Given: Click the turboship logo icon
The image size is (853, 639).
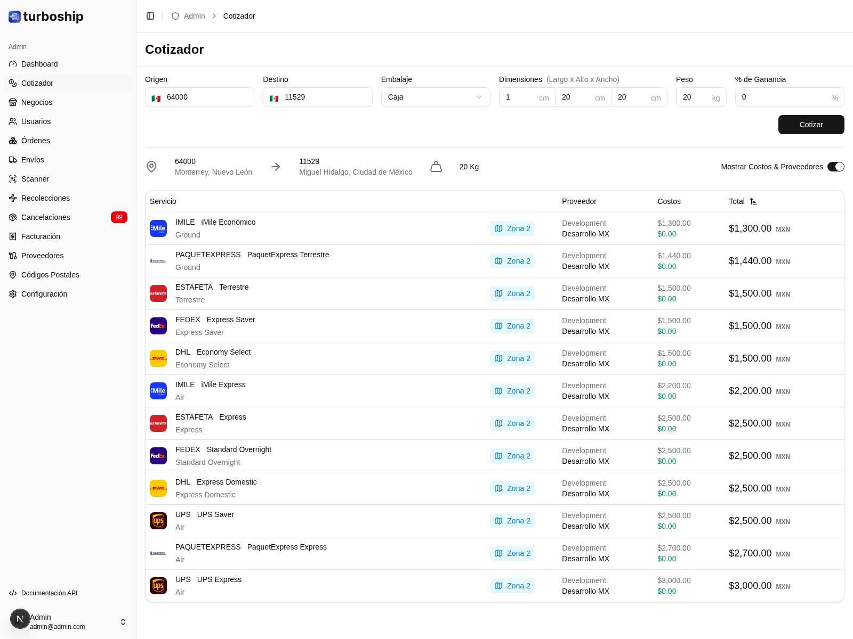Looking at the screenshot, I should [14, 17].
